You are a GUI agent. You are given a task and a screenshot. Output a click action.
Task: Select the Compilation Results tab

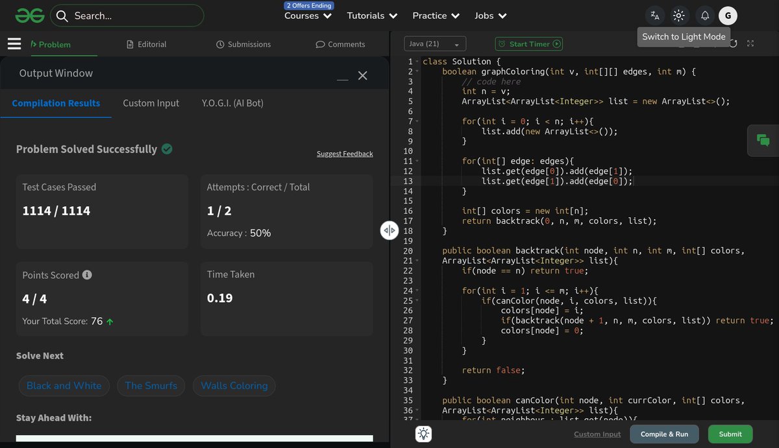pos(56,103)
